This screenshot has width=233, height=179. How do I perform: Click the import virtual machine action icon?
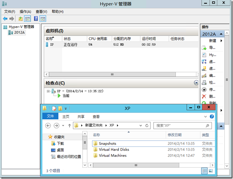coord(204,48)
